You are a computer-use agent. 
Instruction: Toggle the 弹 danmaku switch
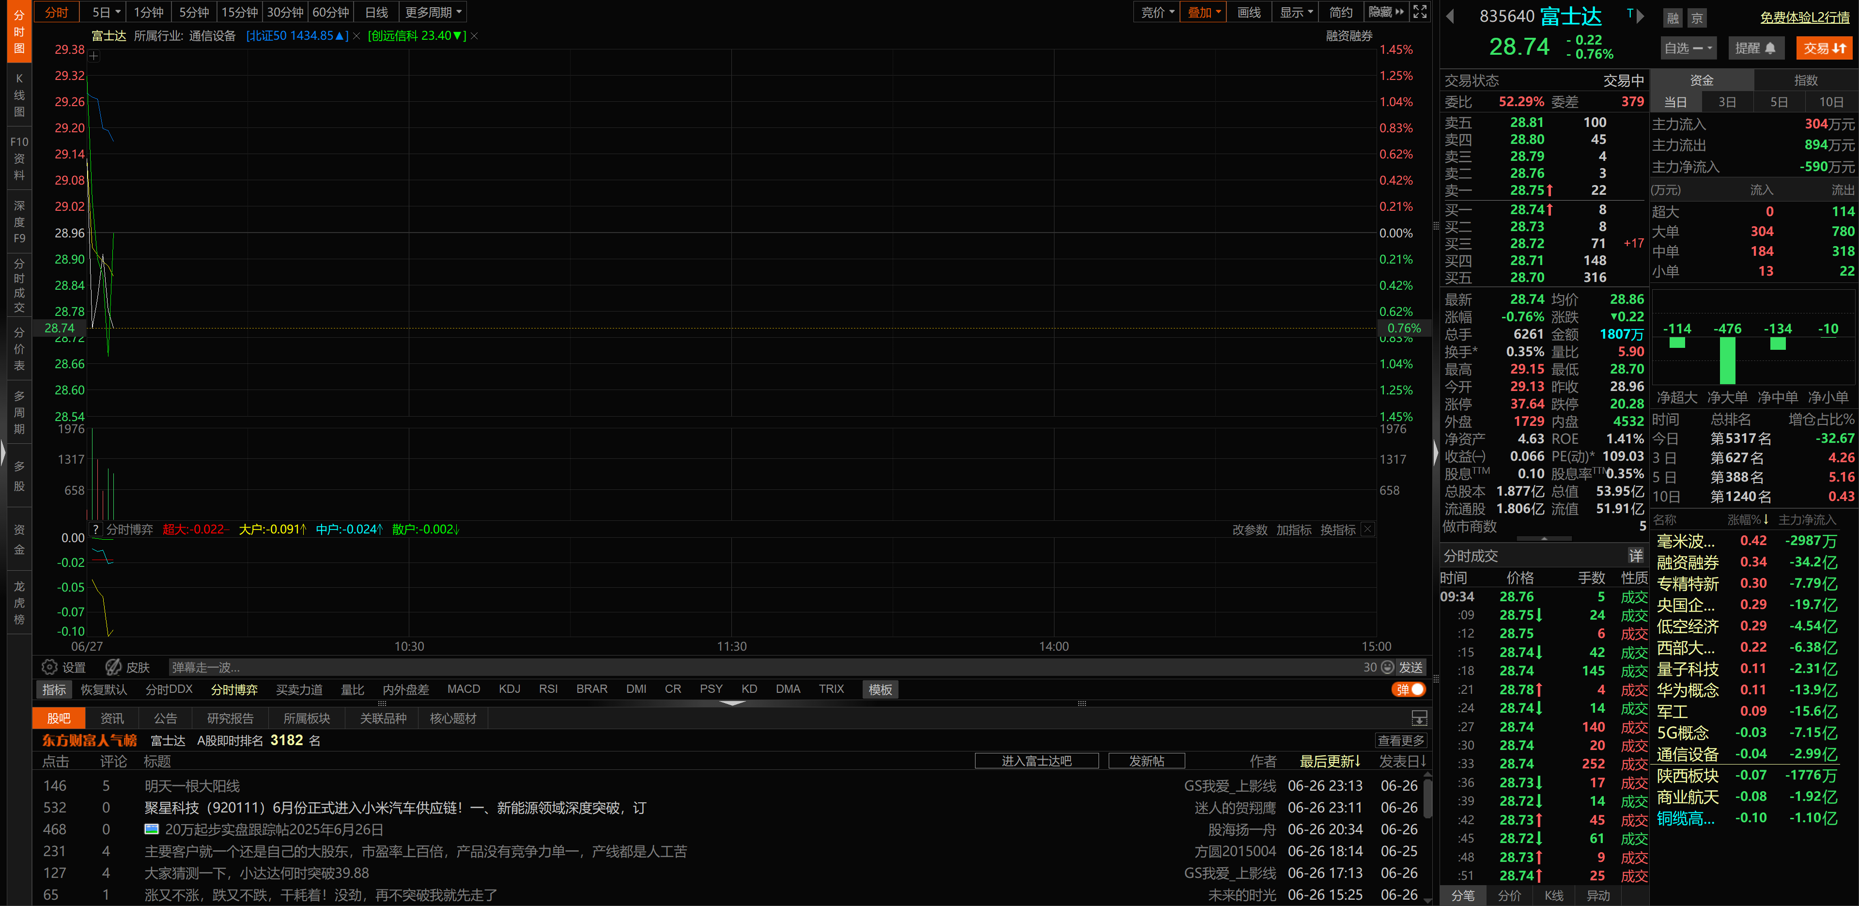click(x=1409, y=689)
